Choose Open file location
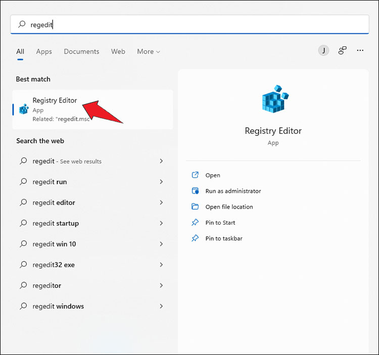The image size is (379, 355). [229, 207]
